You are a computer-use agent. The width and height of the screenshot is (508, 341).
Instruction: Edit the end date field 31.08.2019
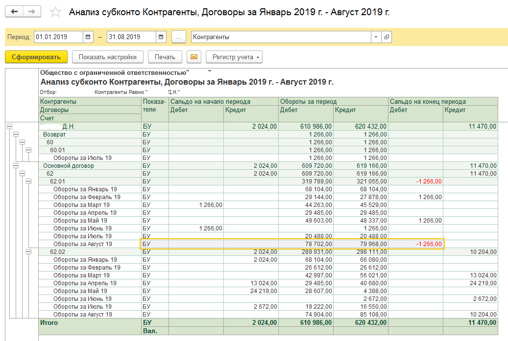[132, 37]
